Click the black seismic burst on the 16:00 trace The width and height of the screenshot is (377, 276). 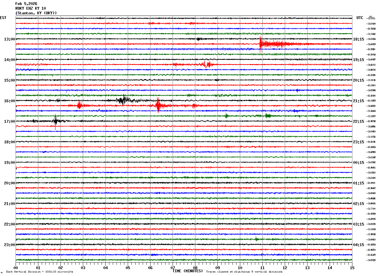click(125, 100)
